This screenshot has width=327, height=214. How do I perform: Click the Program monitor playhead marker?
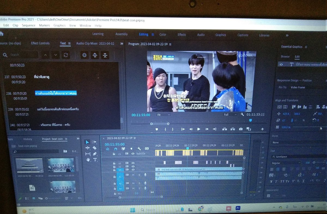(x=250, y=120)
